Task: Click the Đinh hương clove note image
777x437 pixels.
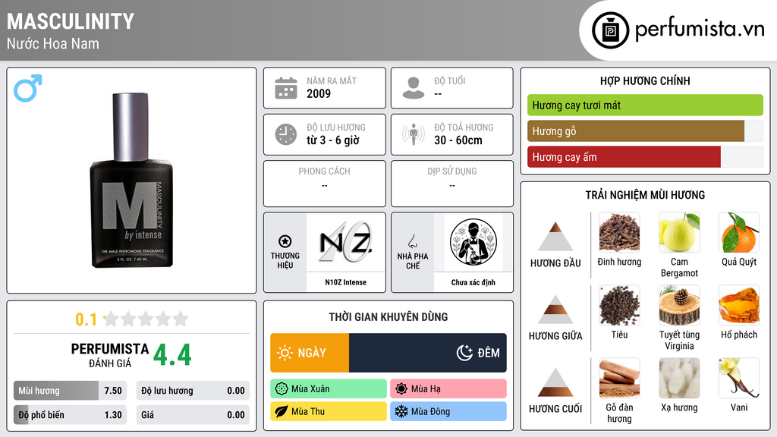Action: point(619,232)
